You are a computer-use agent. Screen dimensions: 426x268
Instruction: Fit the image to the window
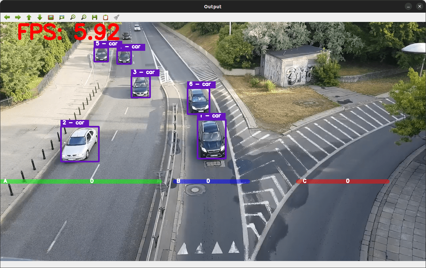click(62, 17)
